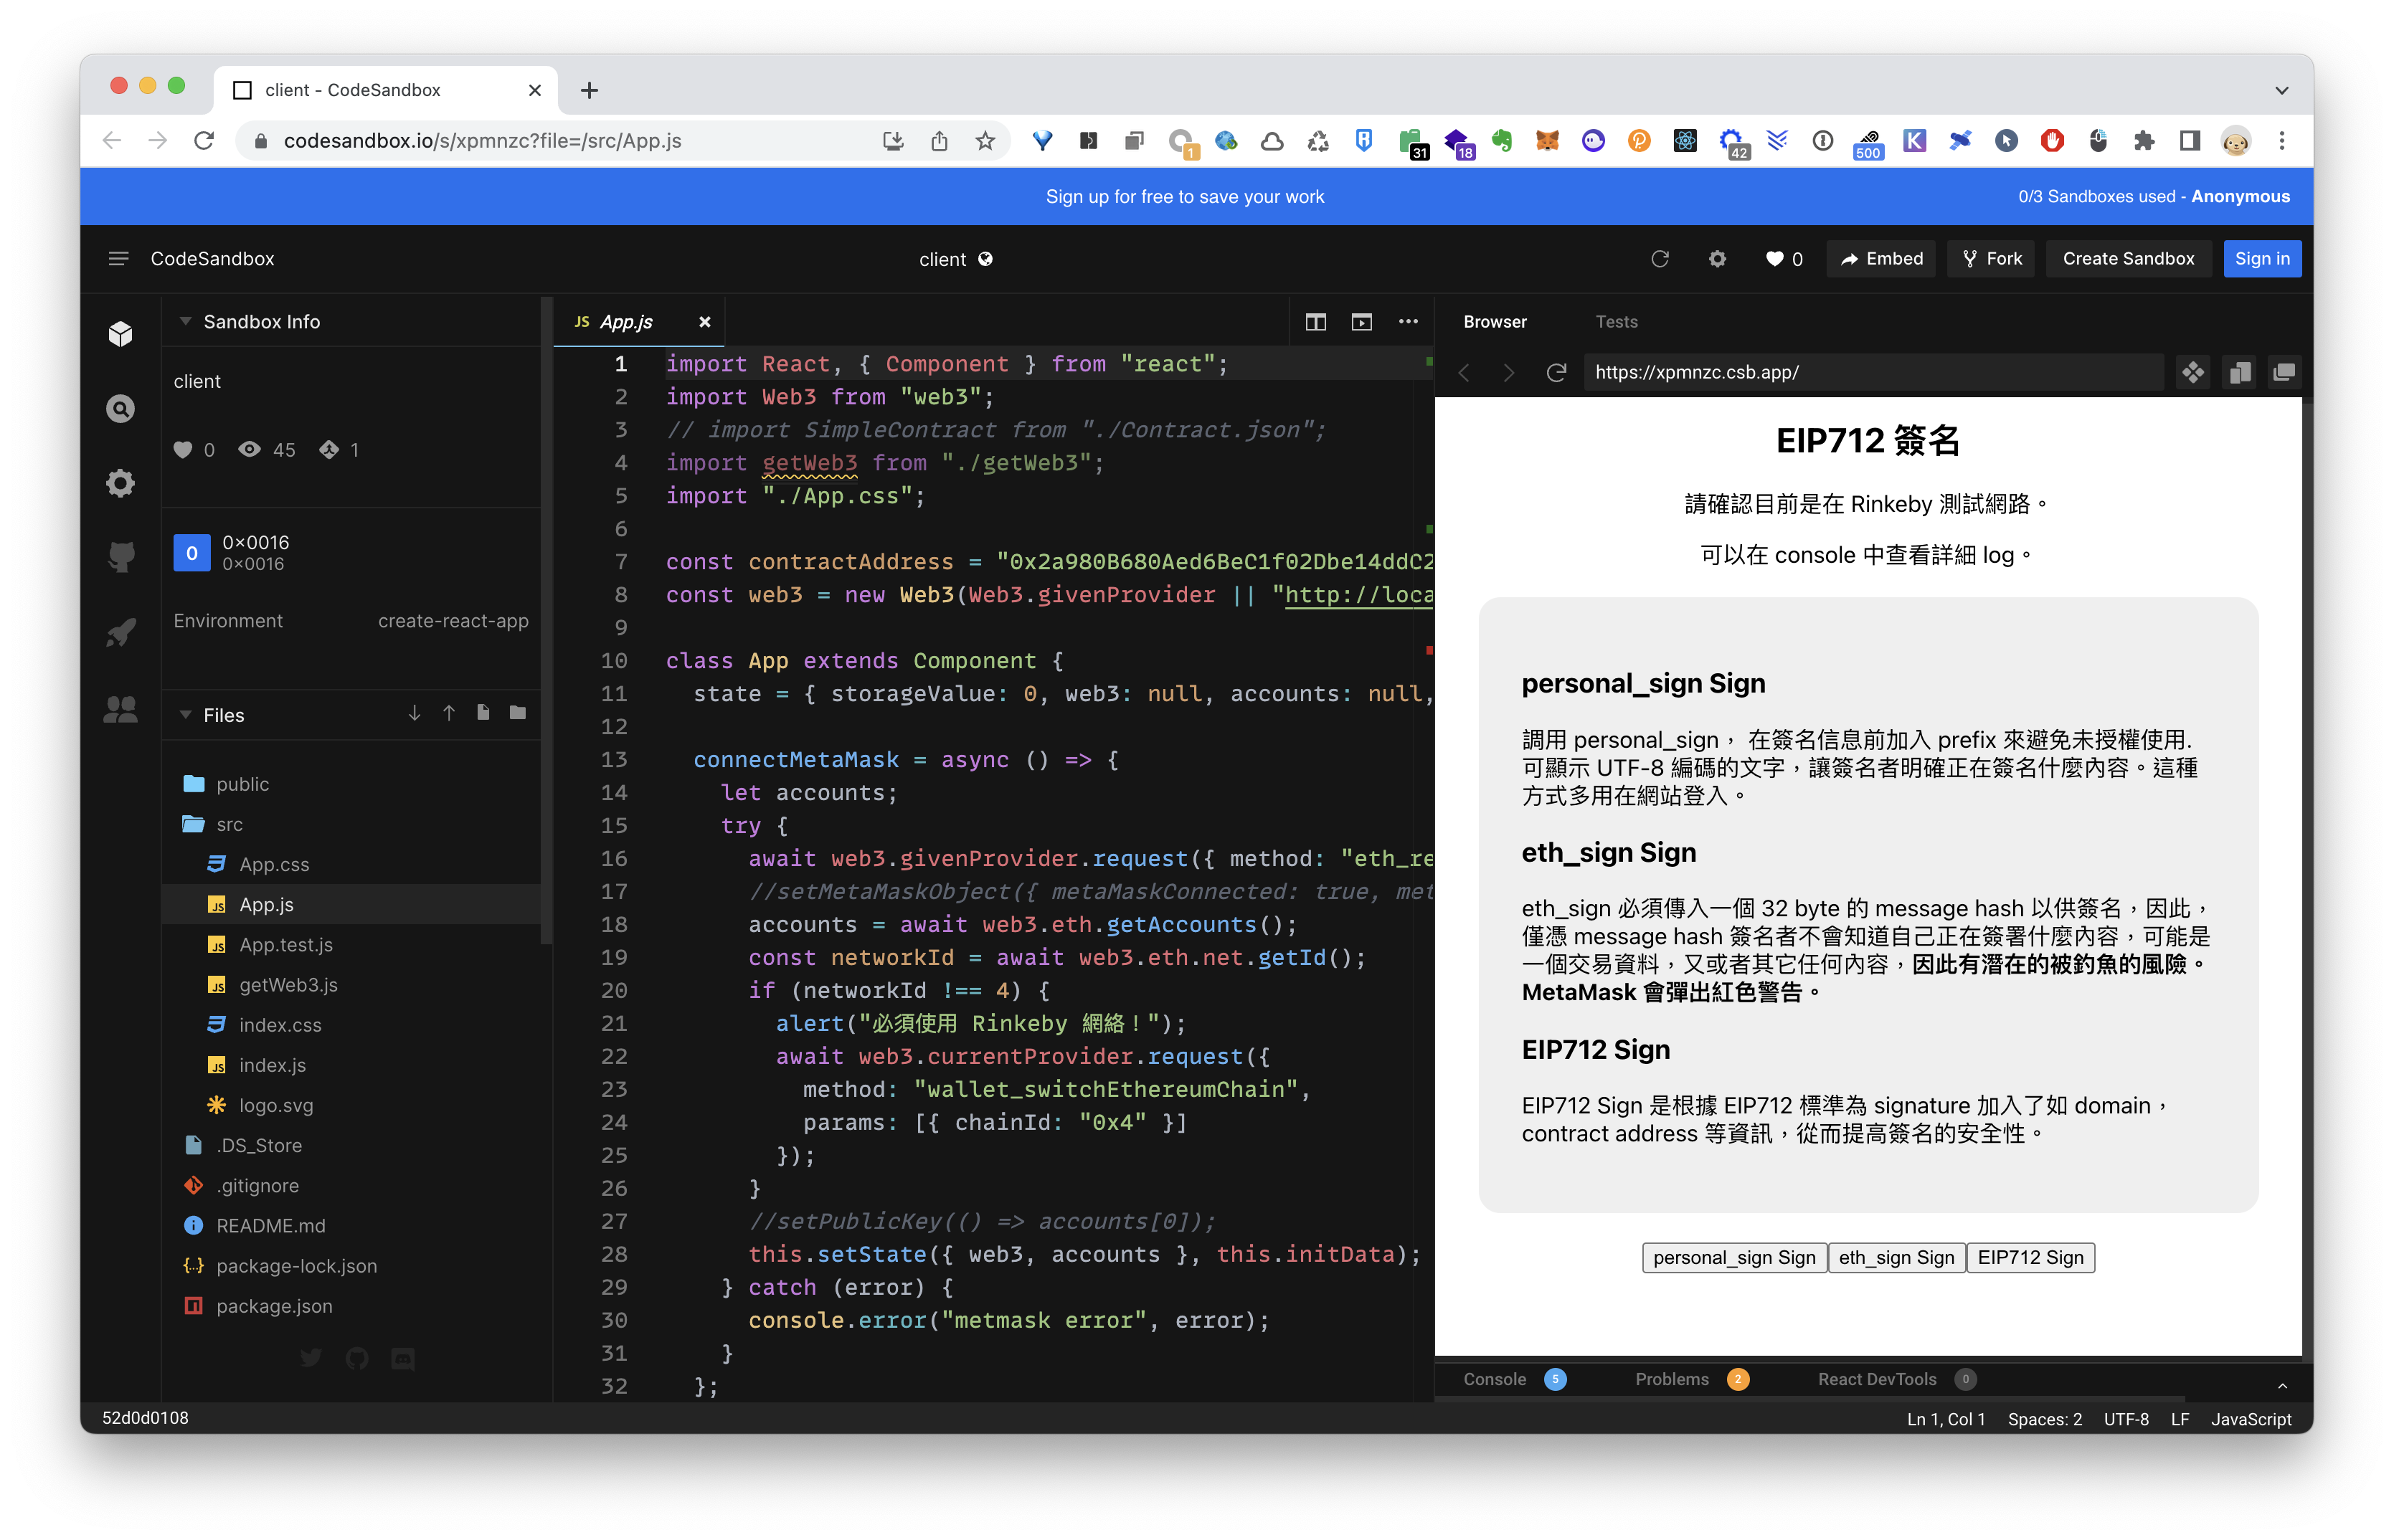2394x1540 pixels.
Task: Open Live collaboration people icon
Action: click(x=120, y=709)
